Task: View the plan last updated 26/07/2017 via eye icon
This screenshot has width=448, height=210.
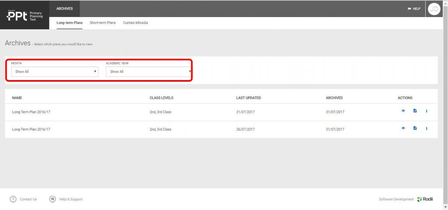Action: [x=403, y=128]
